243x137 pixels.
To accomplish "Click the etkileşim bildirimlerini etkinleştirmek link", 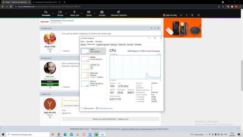I will (137, 129).
